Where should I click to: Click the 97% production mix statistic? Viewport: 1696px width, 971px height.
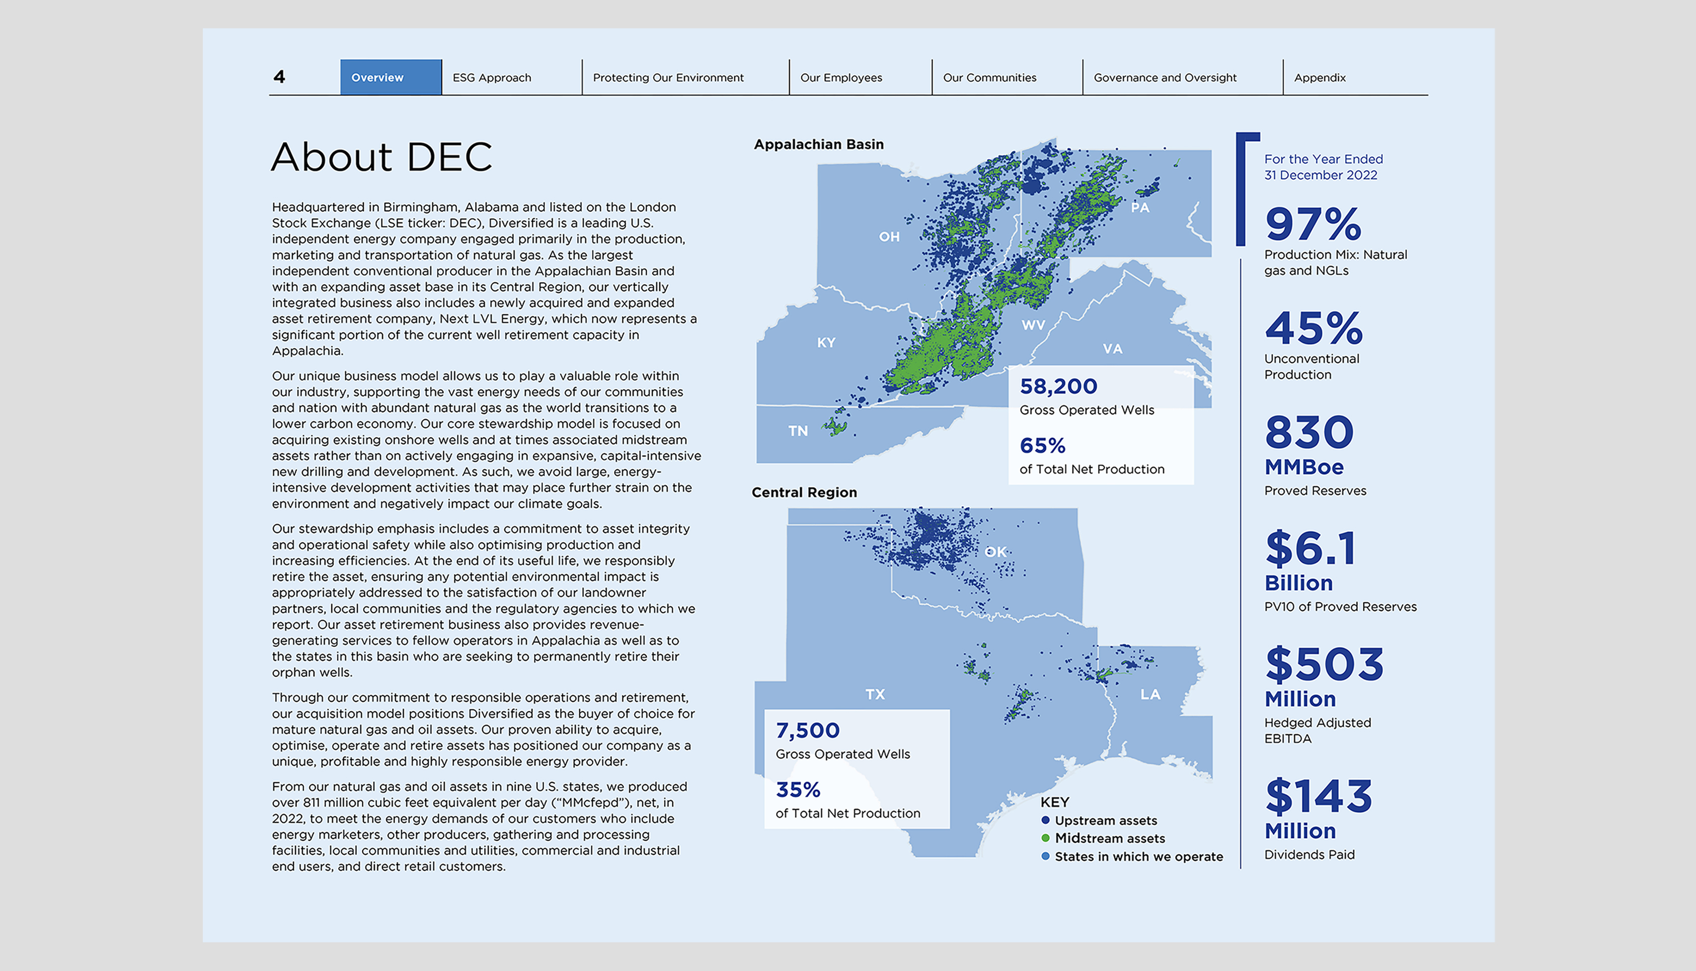[x=1313, y=224]
